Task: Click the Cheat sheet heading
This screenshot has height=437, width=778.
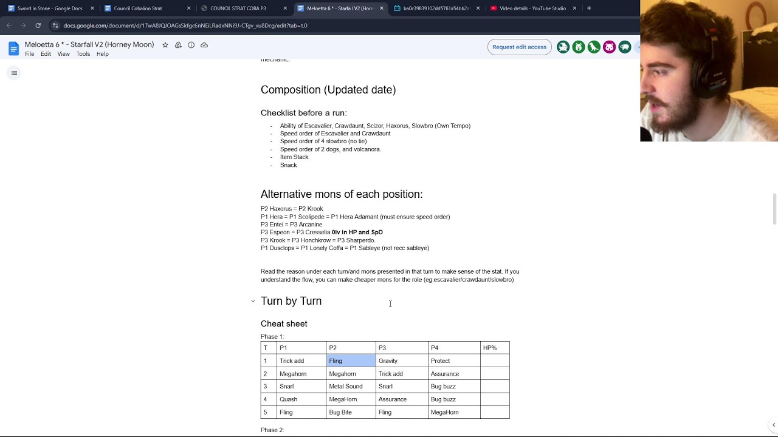Action: pos(284,324)
